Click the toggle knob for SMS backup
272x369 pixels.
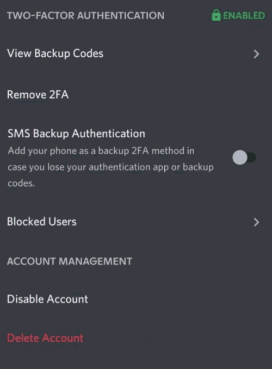[x=240, y=158]
